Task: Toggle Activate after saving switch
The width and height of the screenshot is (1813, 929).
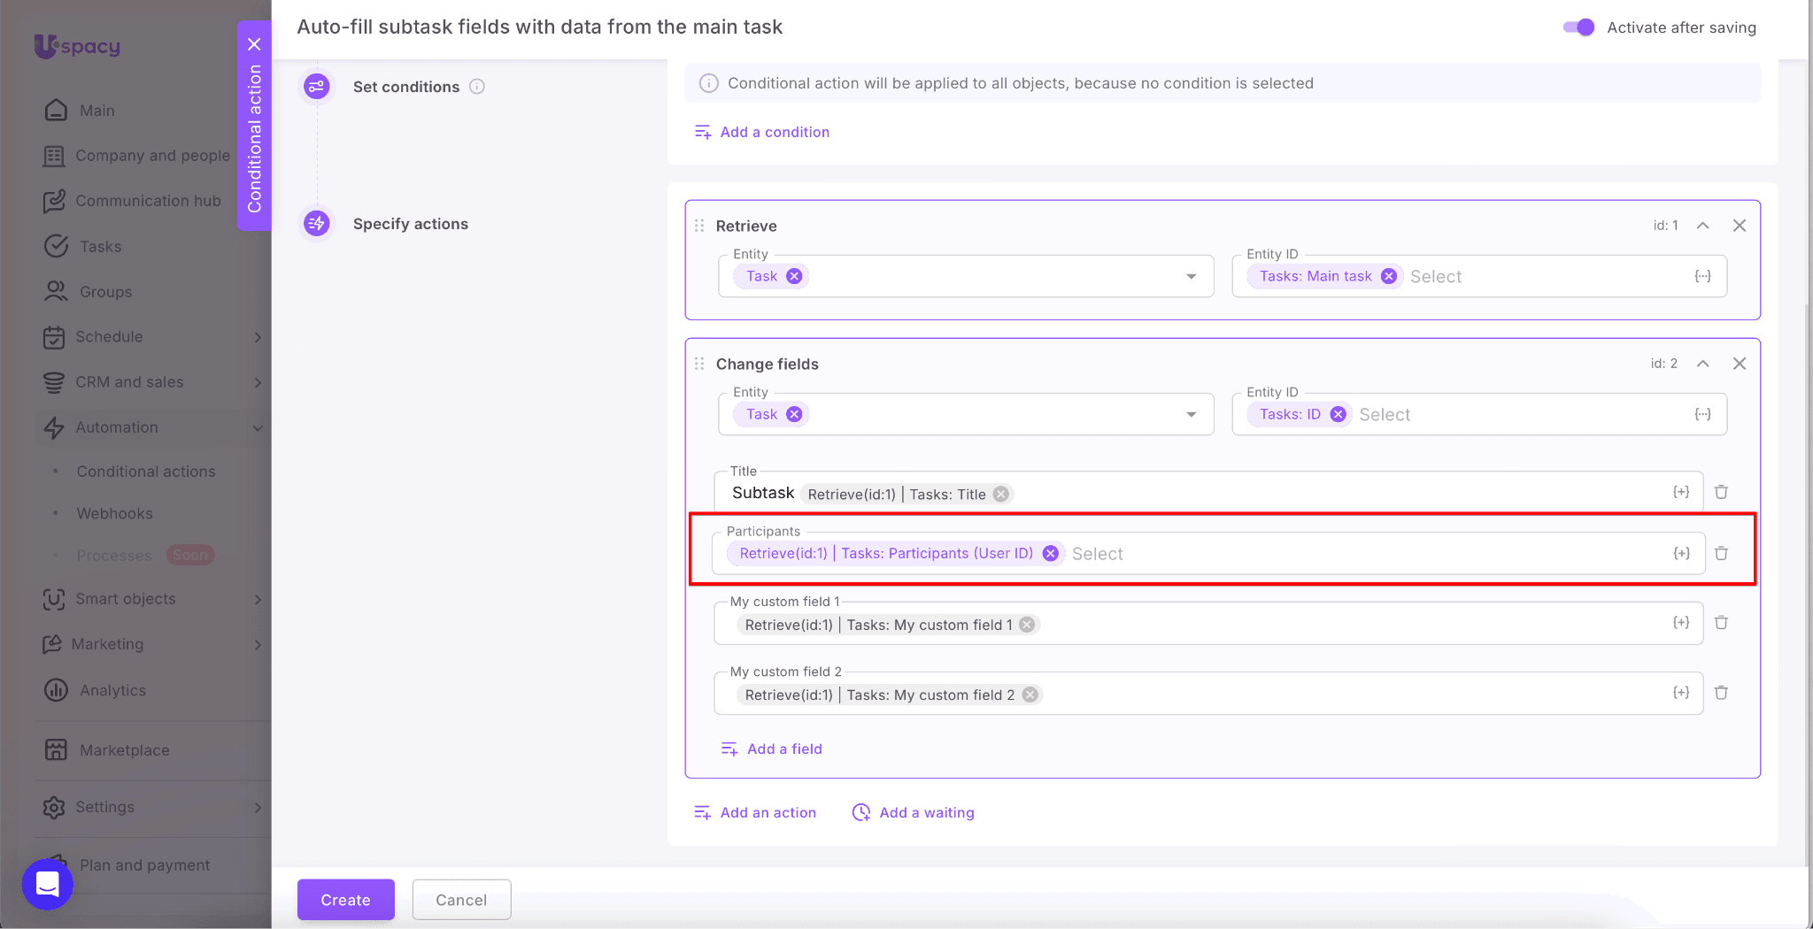Action: tap(1578, 27)
